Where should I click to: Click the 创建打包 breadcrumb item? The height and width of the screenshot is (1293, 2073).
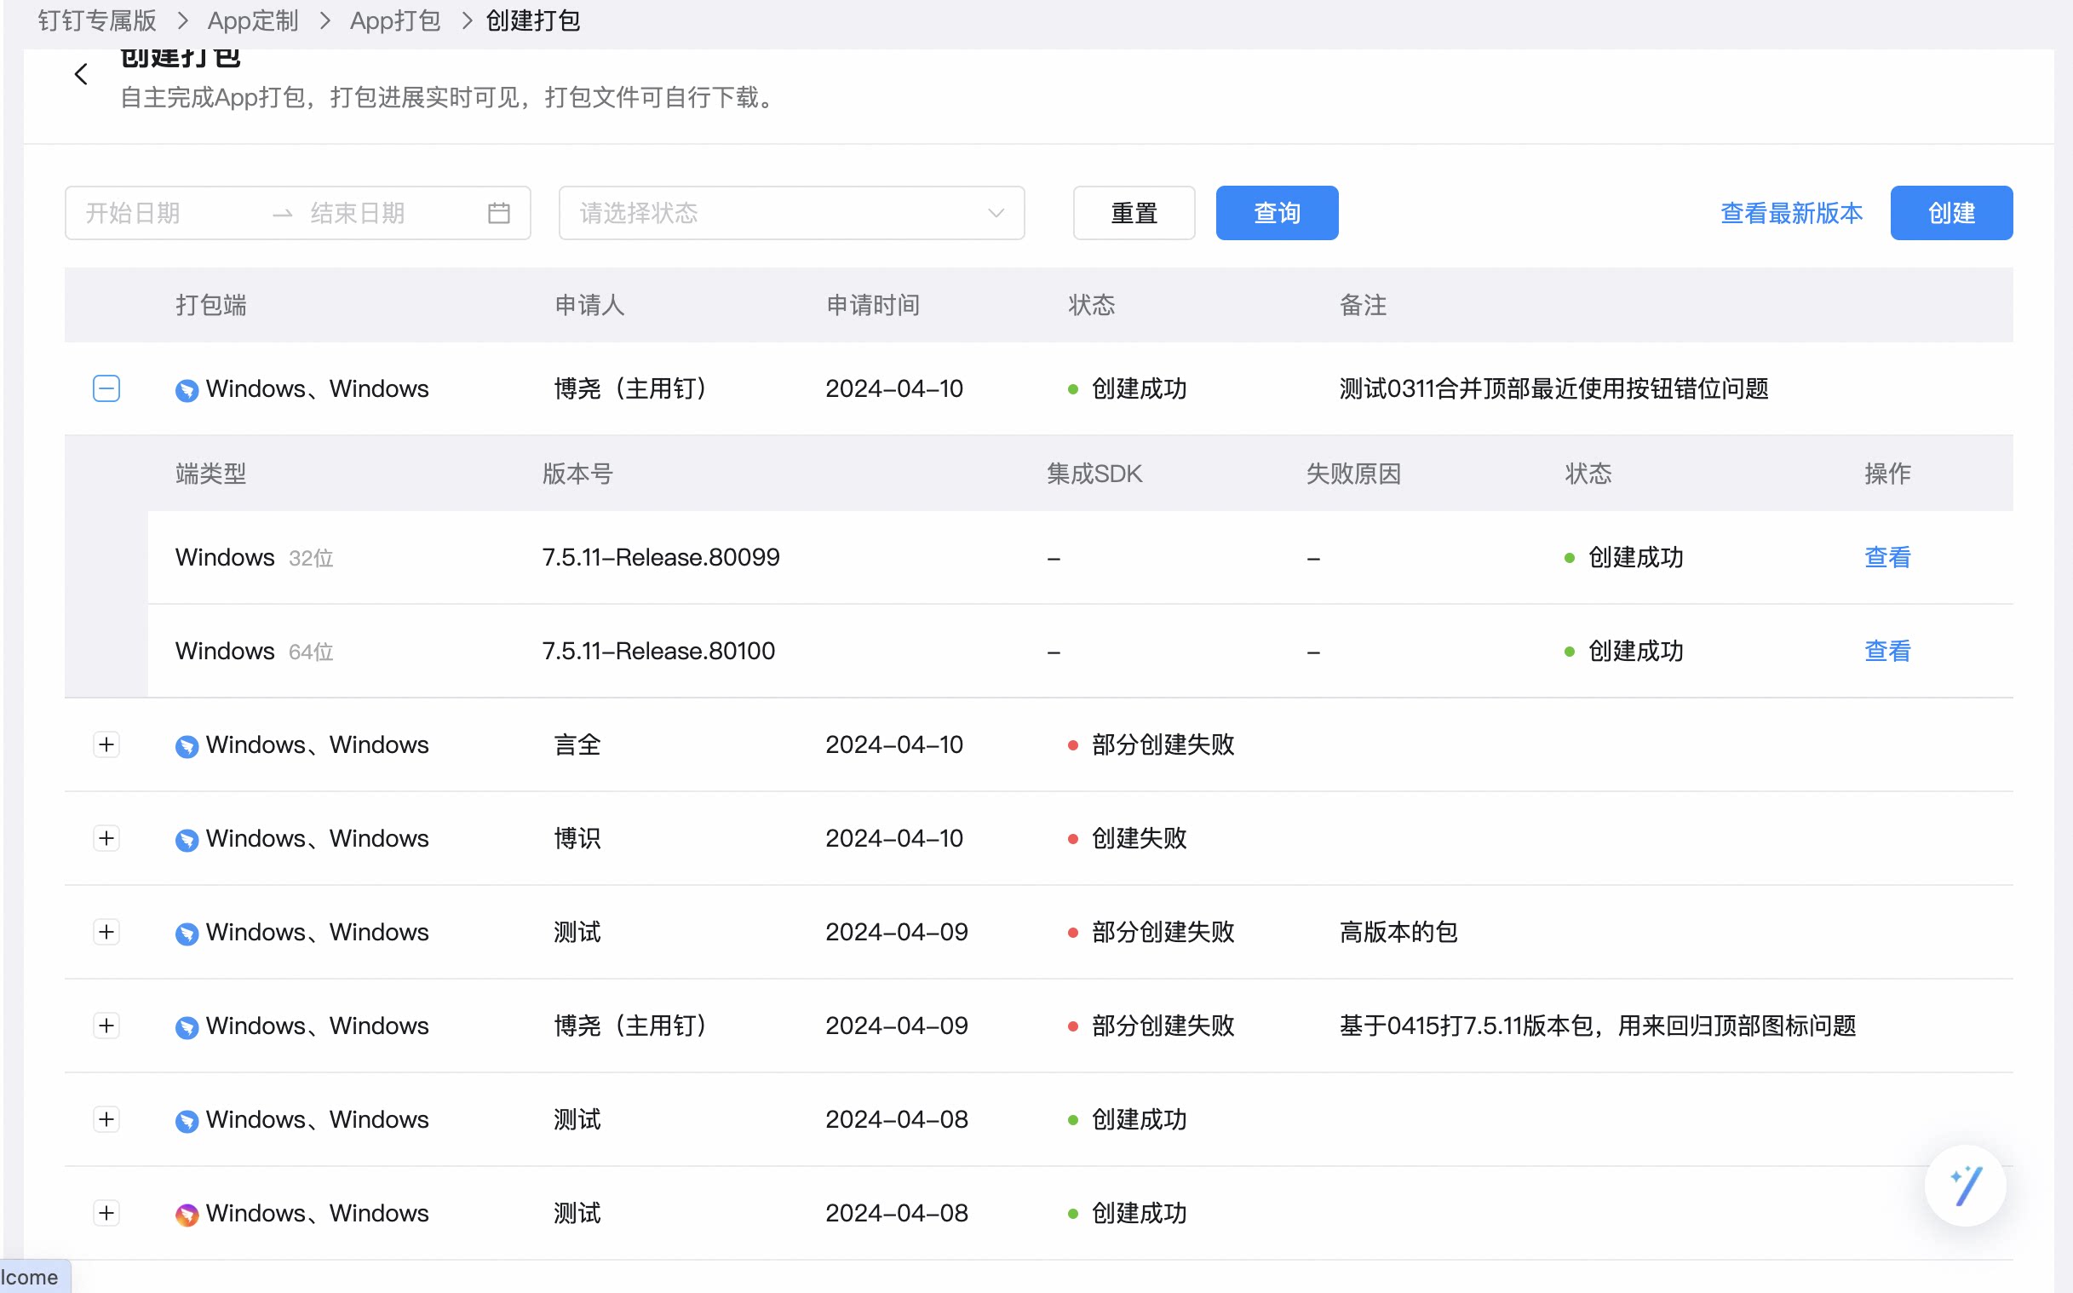click(x=532, y=20)
